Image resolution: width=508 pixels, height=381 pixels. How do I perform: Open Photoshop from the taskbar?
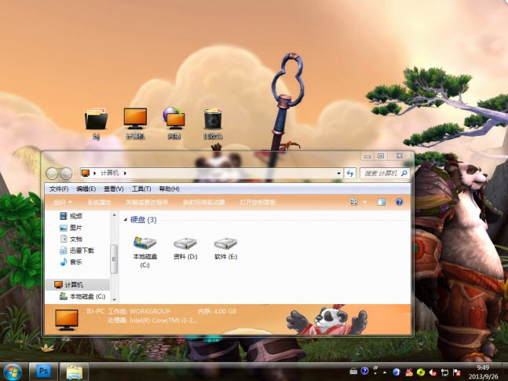click(x=43, y=372)
